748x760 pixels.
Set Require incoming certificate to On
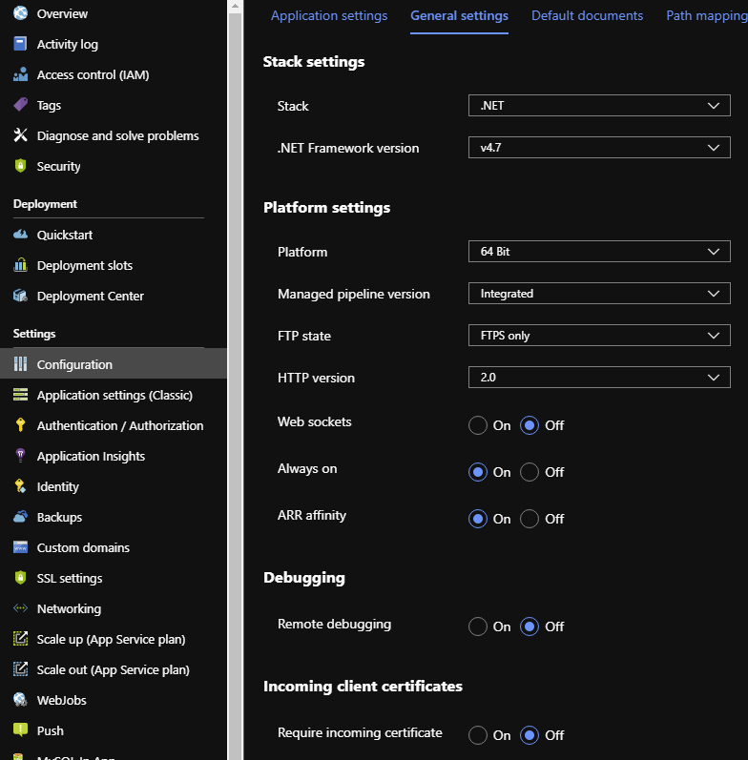478,735
